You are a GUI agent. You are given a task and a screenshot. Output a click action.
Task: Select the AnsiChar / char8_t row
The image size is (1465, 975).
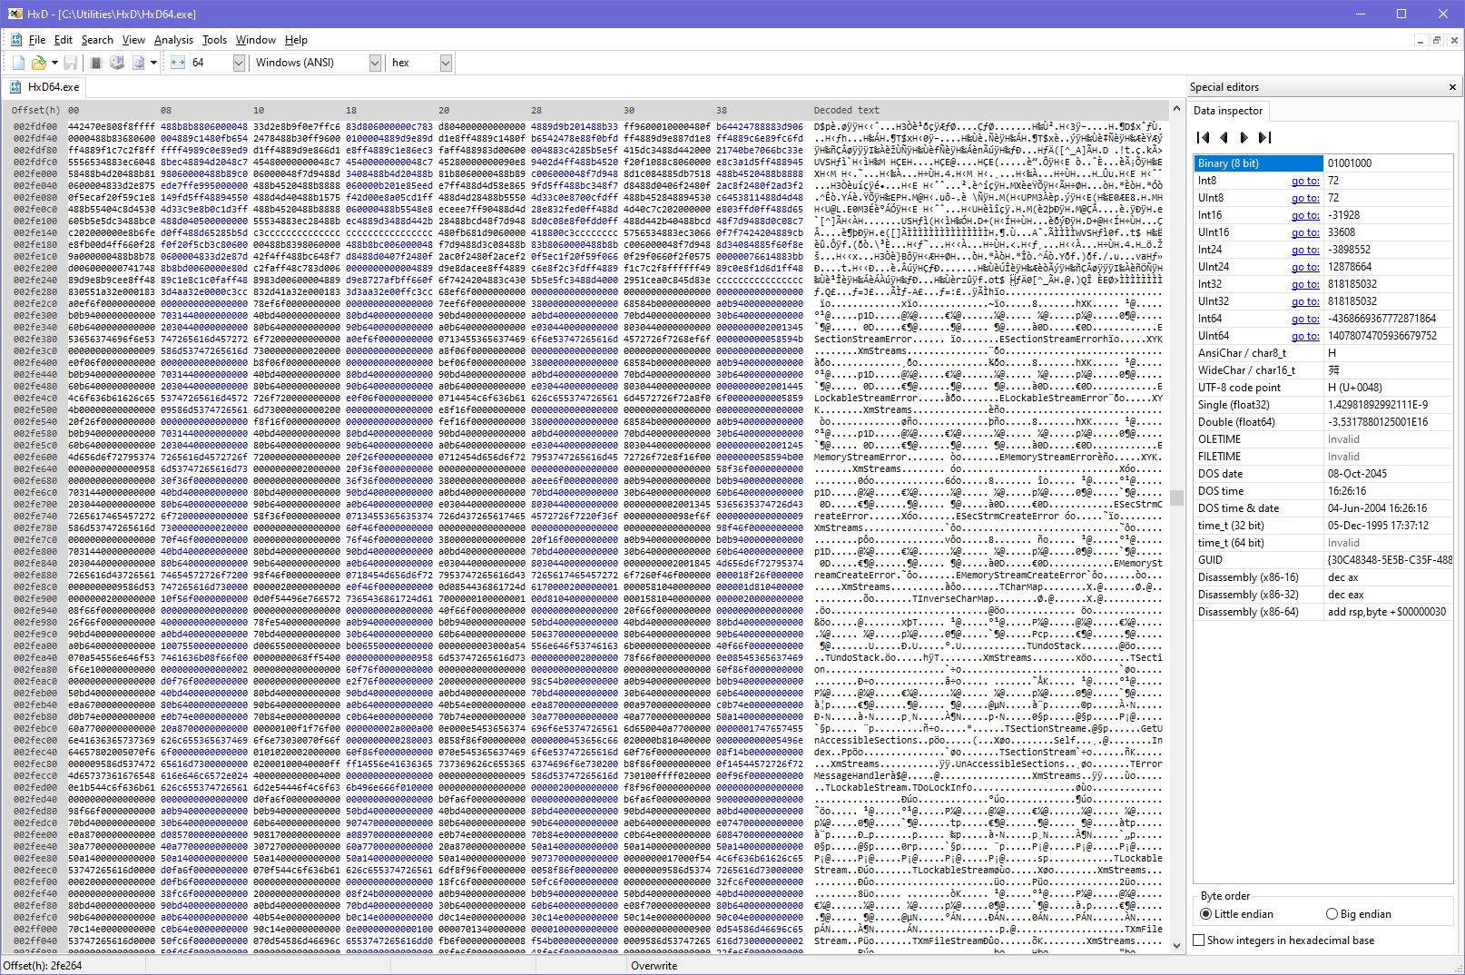[1324, 353]
